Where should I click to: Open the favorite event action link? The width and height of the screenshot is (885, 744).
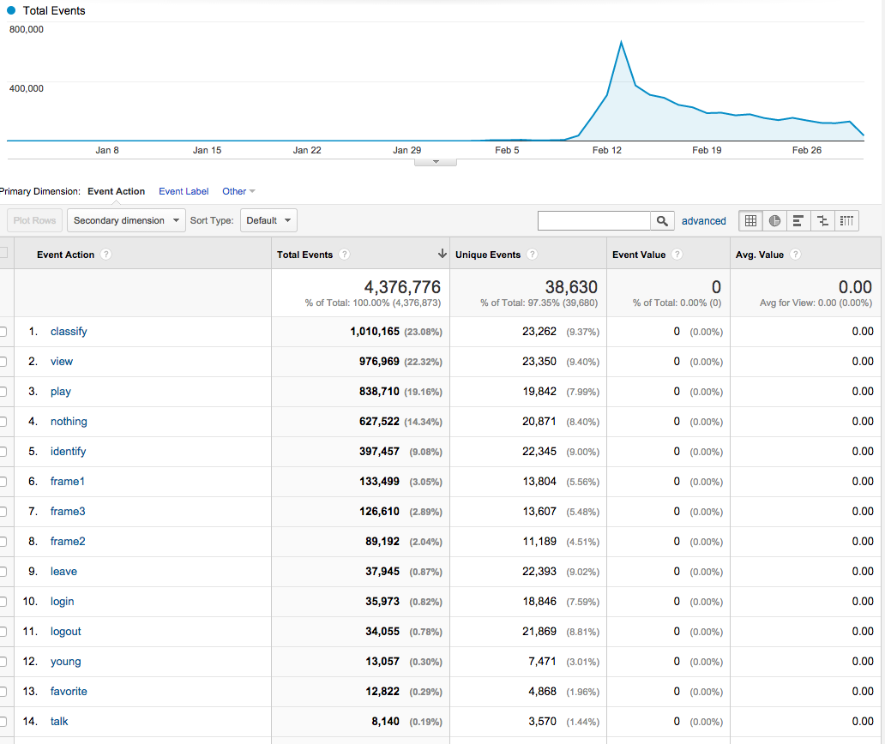[x=69, y=692]
